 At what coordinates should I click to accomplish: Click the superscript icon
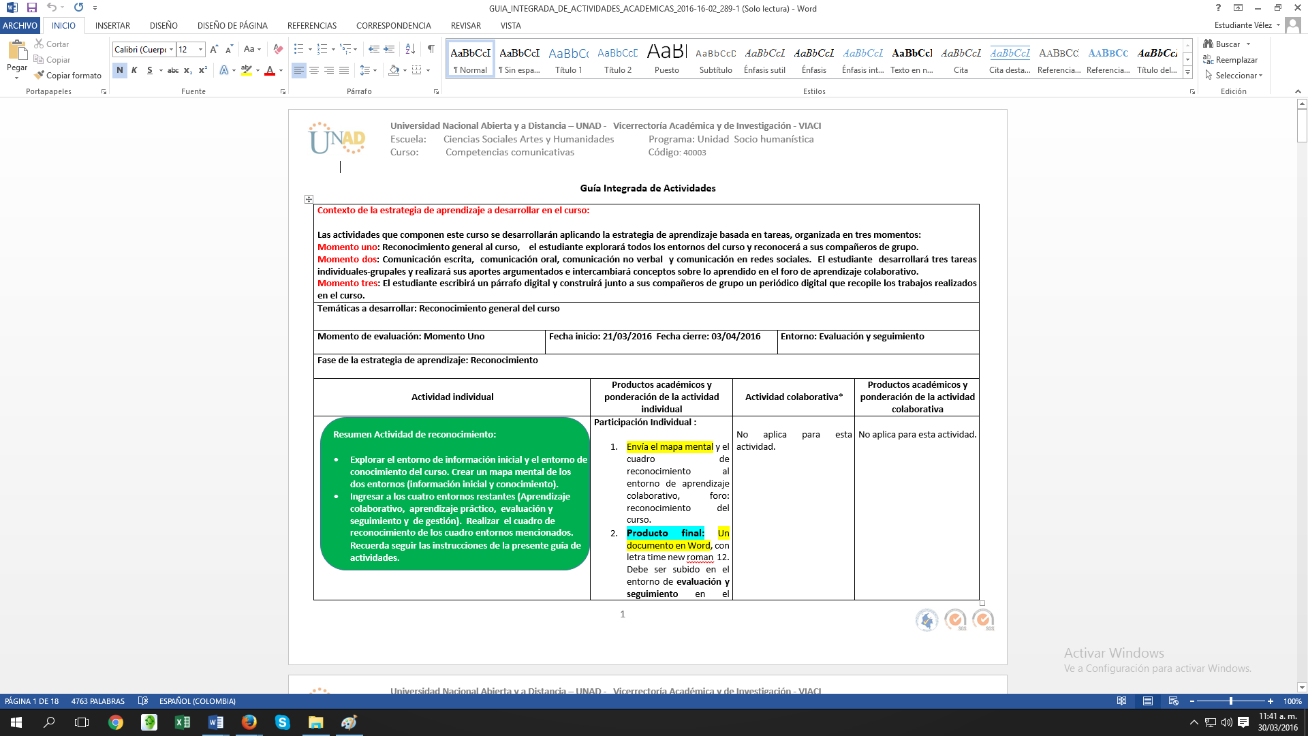202,70
